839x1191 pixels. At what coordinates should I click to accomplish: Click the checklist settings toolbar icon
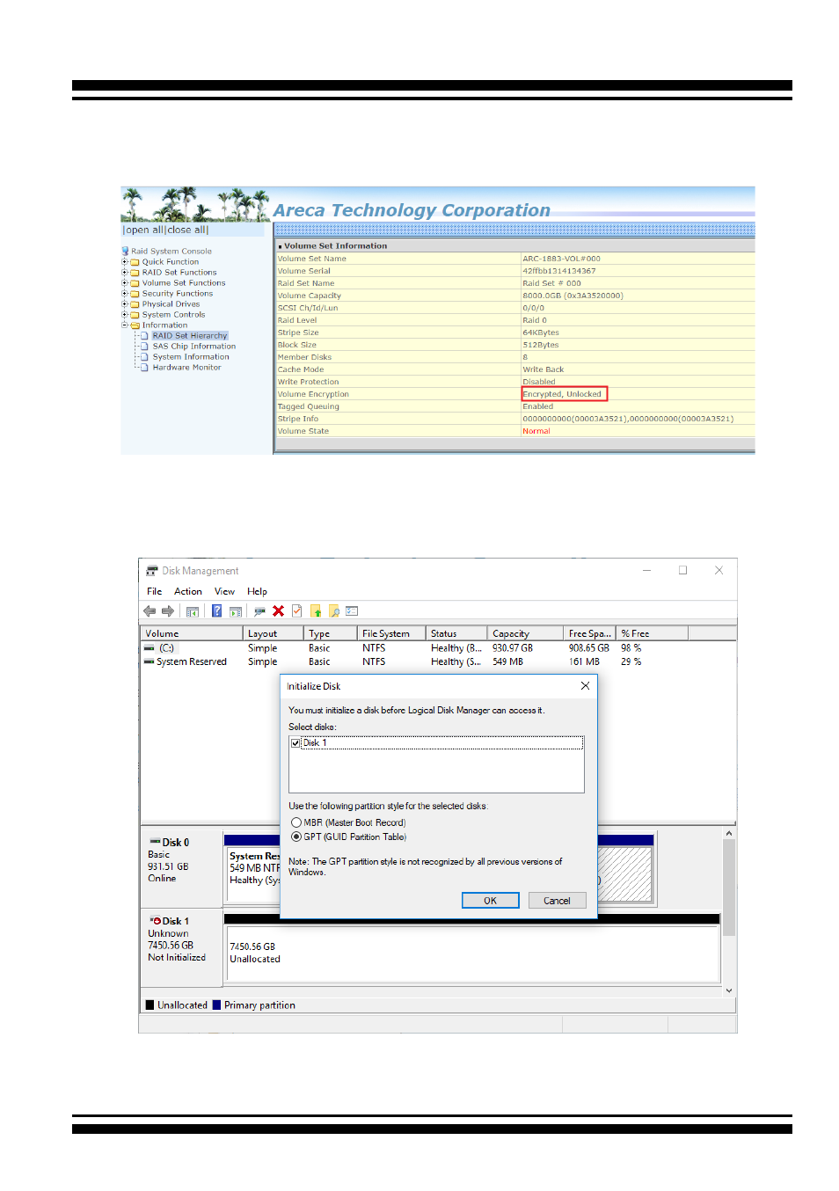pos(352,611)
